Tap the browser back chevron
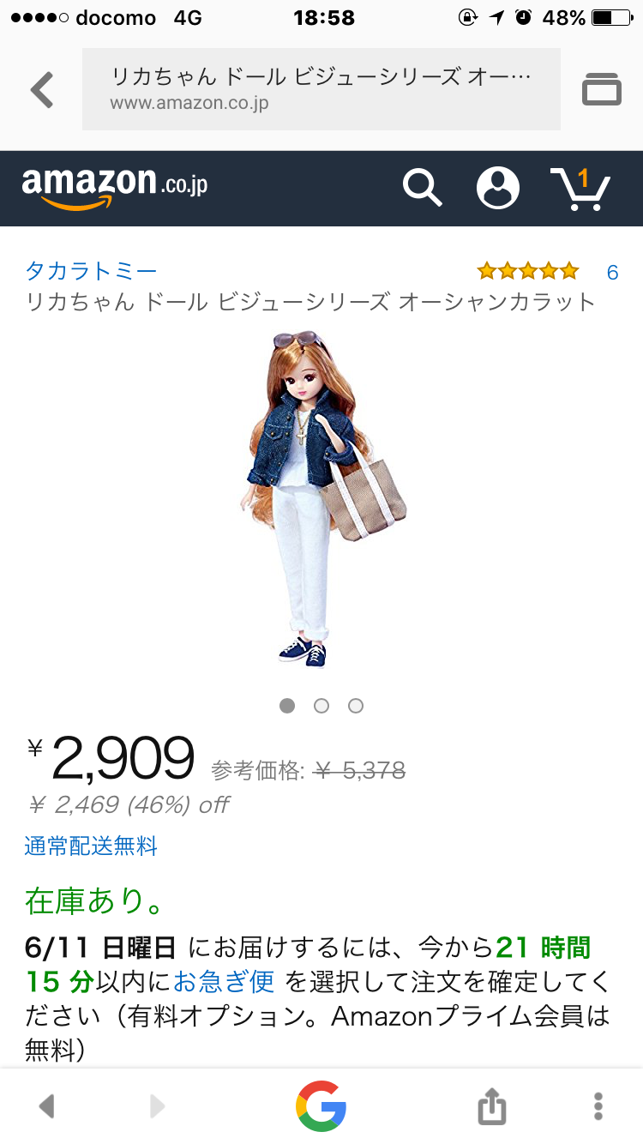The width and height of the screenshot is (643, 1144). coord(42,89)
